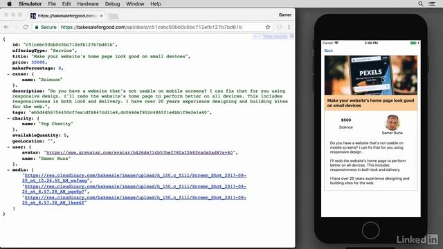Image resolution: width=443 pixels, height=249 pixels.
Task: Collapse the media array
Action: tap(8, 170)
